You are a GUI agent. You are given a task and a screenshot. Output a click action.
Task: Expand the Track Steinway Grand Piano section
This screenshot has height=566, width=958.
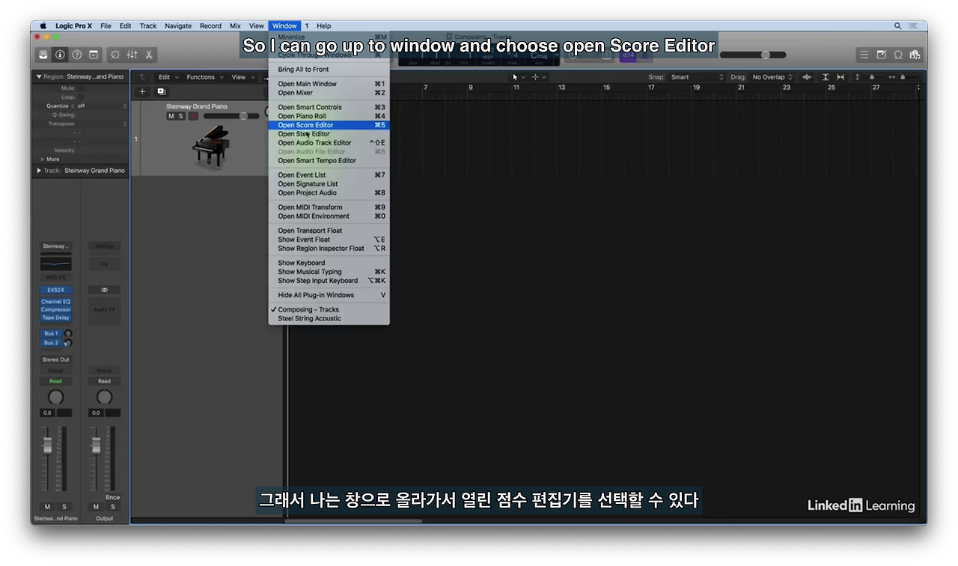coord(39,171)
